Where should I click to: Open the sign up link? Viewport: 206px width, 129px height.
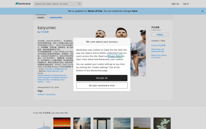pyautogui.click(x=175, y=4)
